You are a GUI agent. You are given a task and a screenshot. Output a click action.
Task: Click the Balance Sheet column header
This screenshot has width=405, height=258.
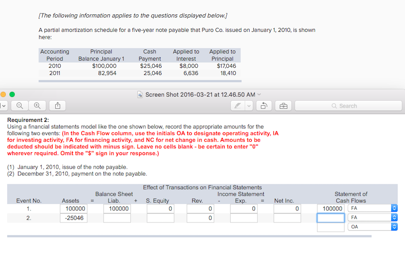click(x=114, y=194)
